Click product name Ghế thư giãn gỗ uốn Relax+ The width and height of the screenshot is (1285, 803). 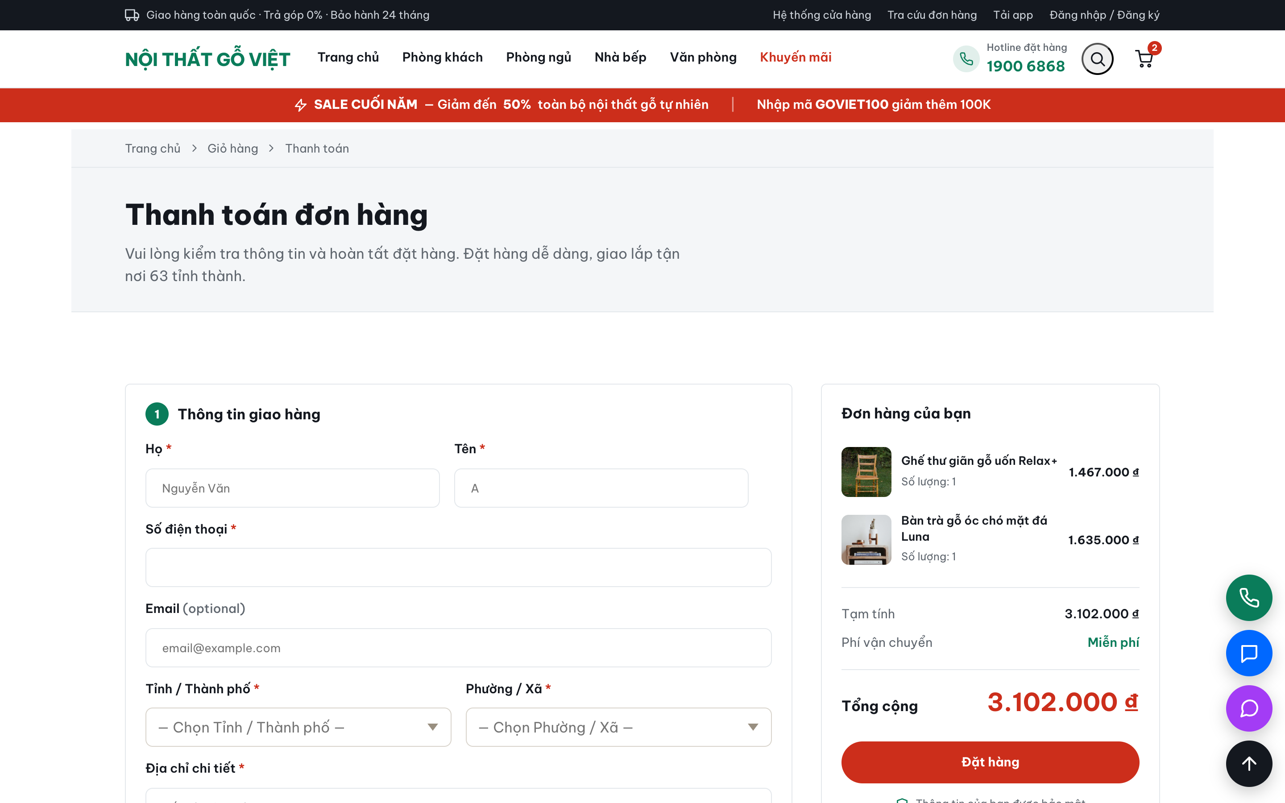coord(978,461)
